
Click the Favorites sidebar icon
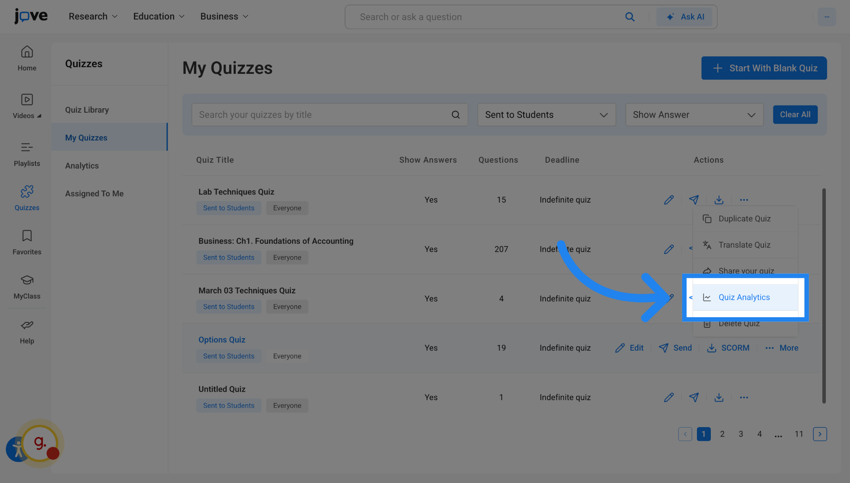27,242
